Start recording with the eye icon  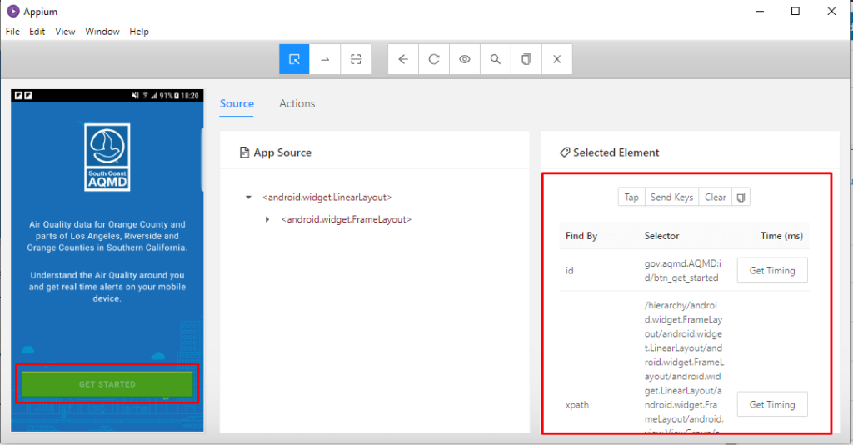click(465, 59)
